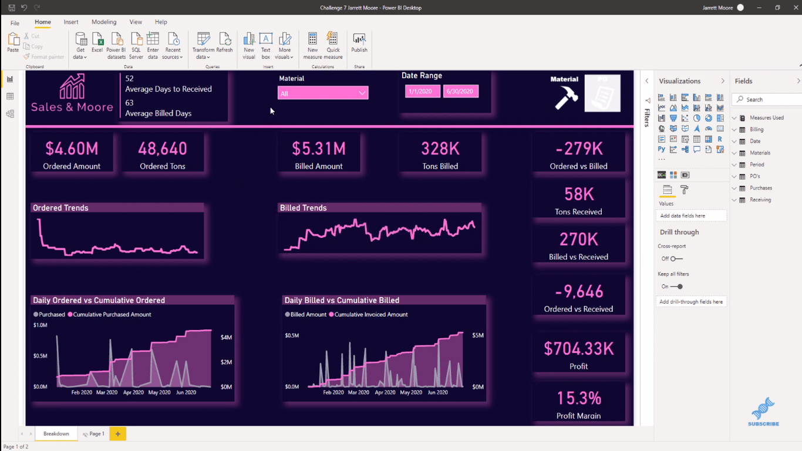
Task: Open the Recent sources dropdown
Action: [173, 46]
